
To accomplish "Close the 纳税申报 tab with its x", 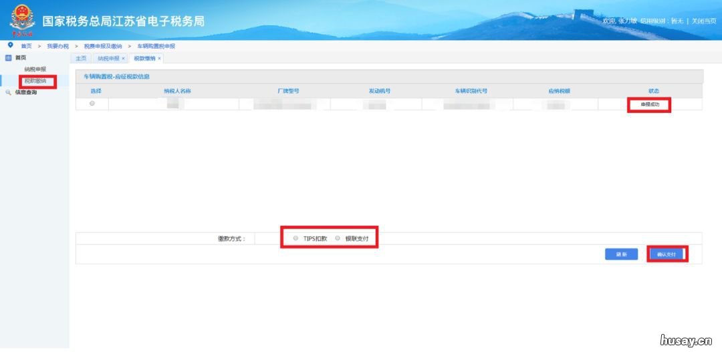I will (x=123, y=58).
